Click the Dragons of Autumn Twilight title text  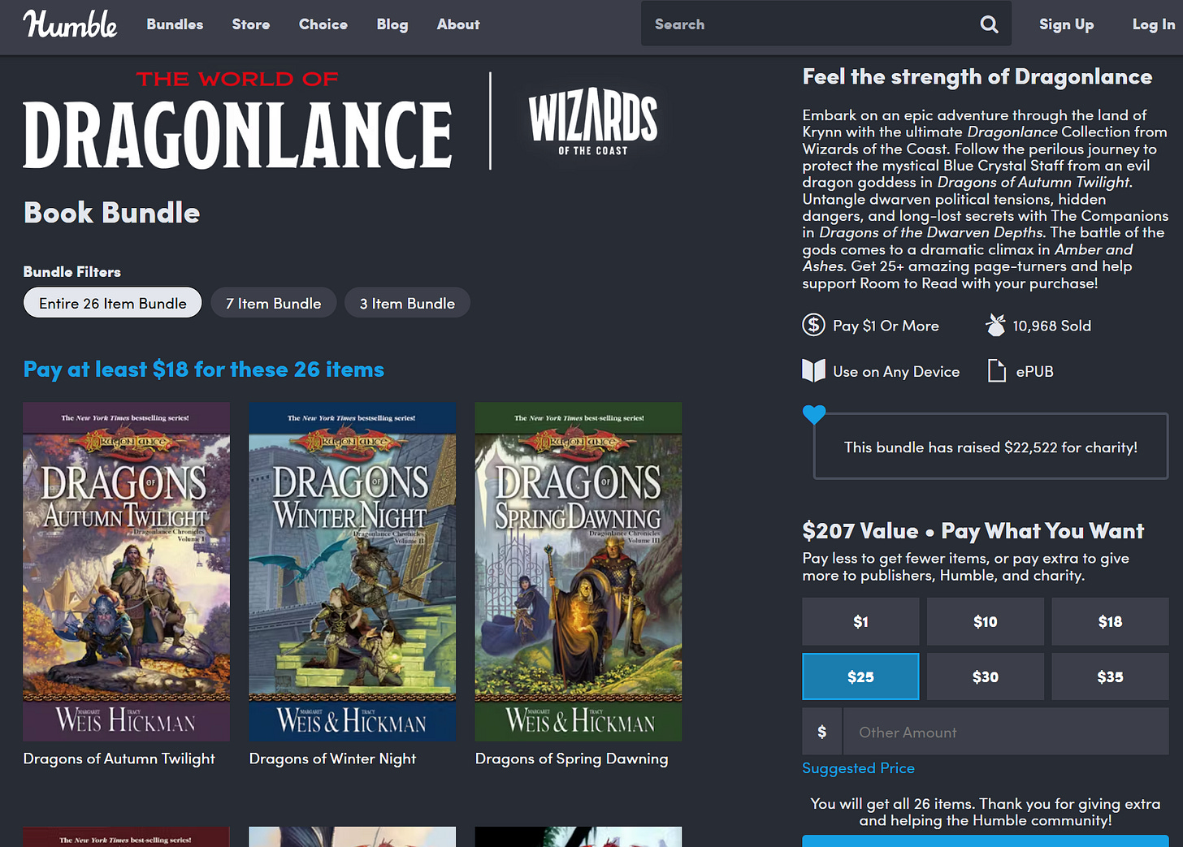pos(119,758)
